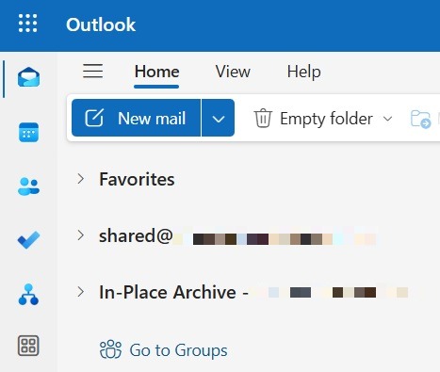Open Empty folder options chevron
The height and width of the screenshot is (372, 440).
(x=388, y=119)
